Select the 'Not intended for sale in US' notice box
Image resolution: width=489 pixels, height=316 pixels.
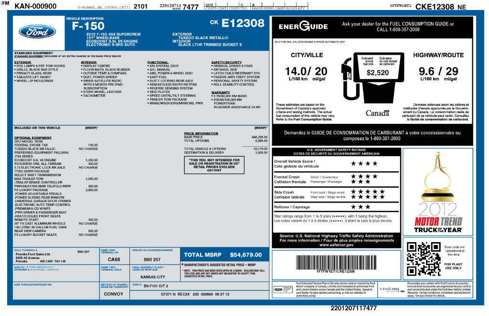(x=214, y=165)
